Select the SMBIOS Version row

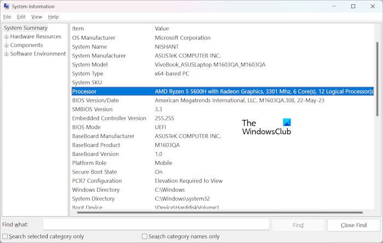(x=223, y=109)
